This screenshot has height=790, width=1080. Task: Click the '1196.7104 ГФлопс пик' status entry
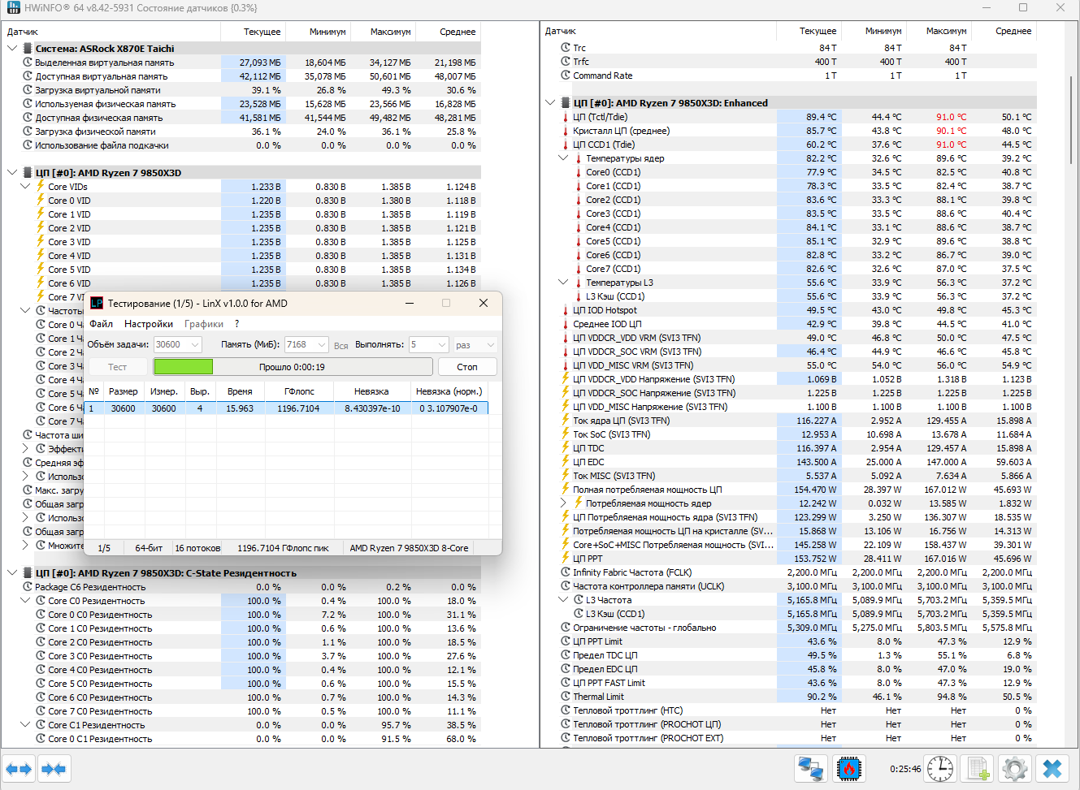point(284,548)
